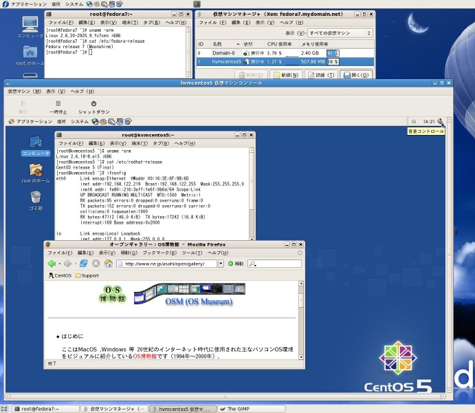Open 仮想マシン menu in console window
Screen dimensions: 475x413
[x=25, y=91]
